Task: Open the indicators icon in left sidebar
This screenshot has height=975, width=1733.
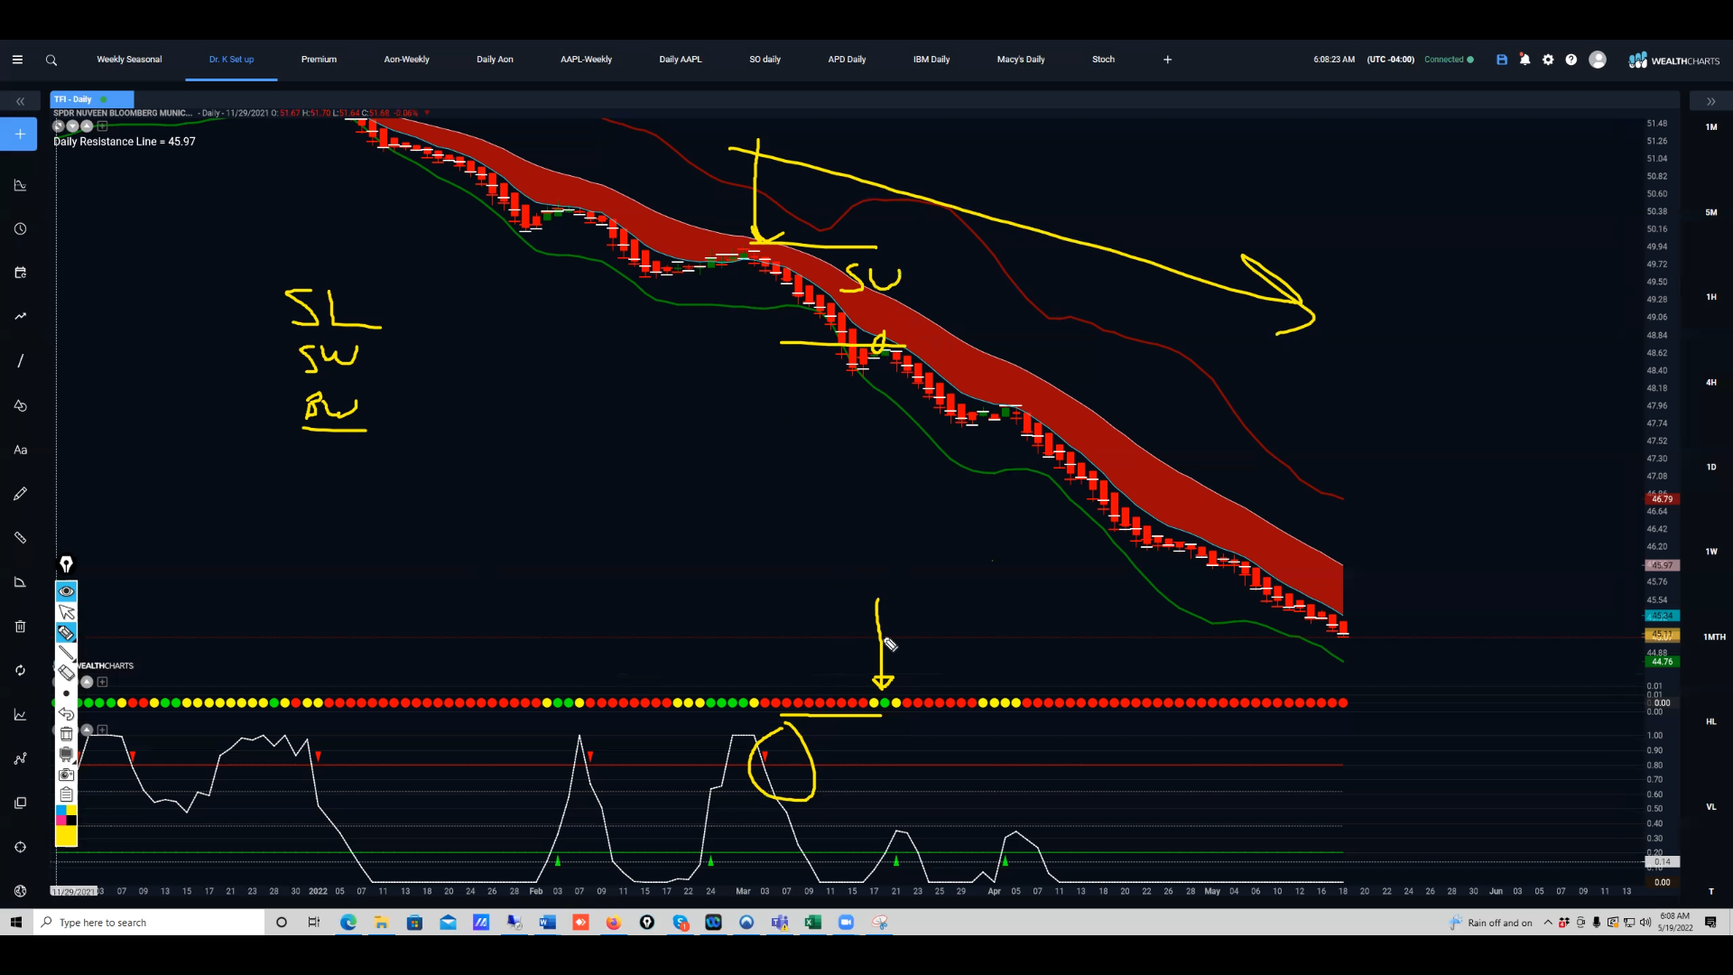Action: [x=20, y=185]
